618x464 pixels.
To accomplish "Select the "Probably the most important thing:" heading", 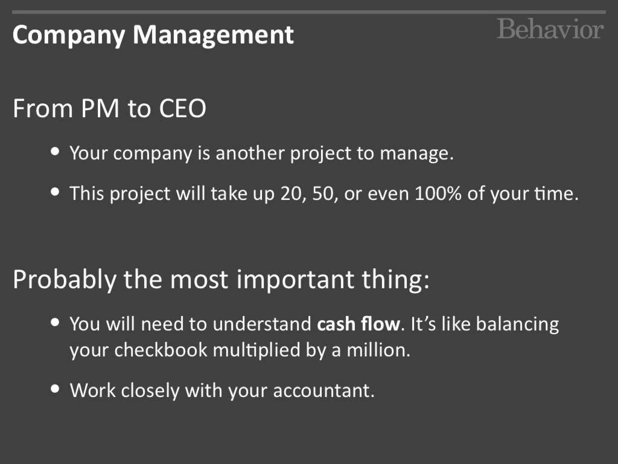I will click(x=221, y=279).
